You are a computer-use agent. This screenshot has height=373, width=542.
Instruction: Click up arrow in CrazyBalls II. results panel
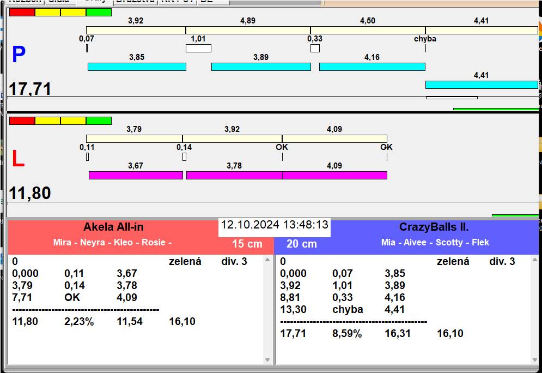point(535,259)
